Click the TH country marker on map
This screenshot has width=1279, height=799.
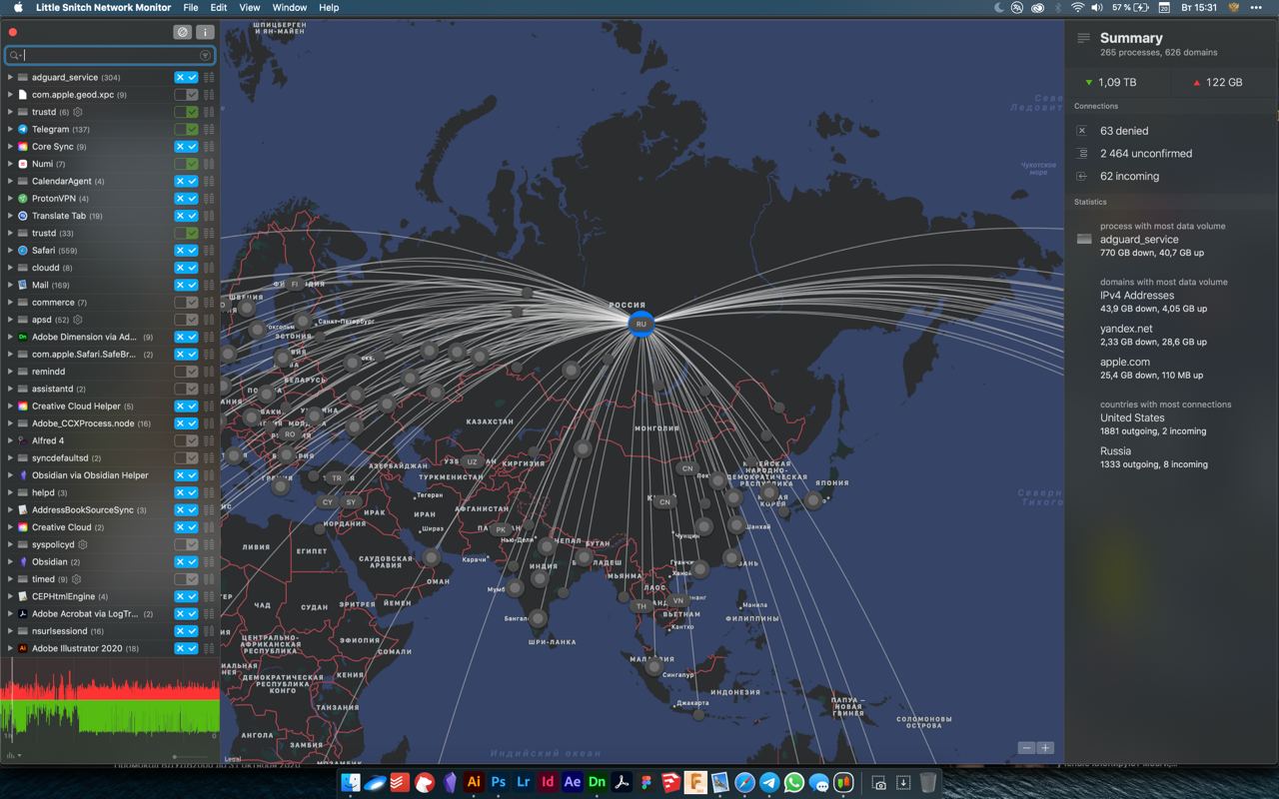[x=641, y=605]
